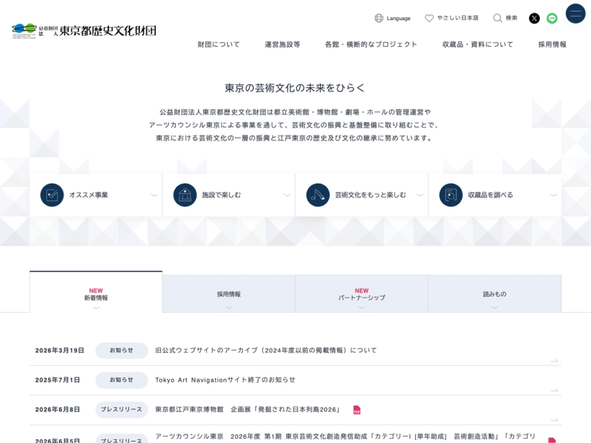The image size is (591, 443).
Task: Click the date 2025年7月1日
Action: (x=57, y=380)
